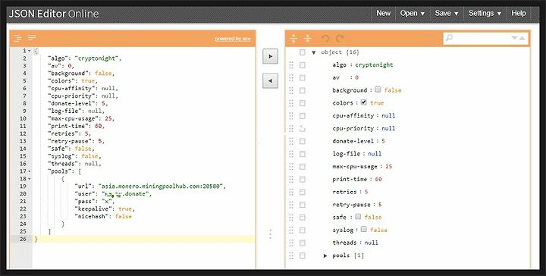Expand the pools array node

pyautogui.click(x=325, y=256)
